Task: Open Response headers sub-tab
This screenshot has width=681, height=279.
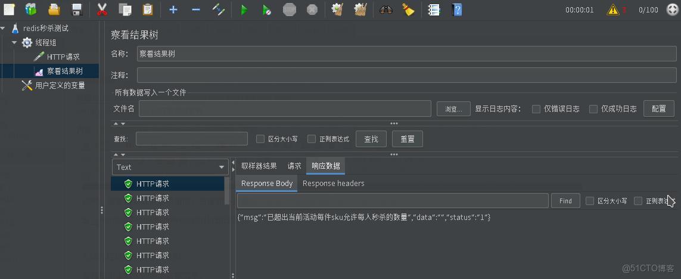Action: click(x=334, y=184)
